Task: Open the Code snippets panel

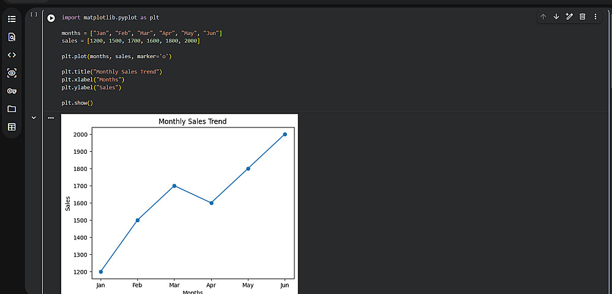Action: (x=12, y=55)
